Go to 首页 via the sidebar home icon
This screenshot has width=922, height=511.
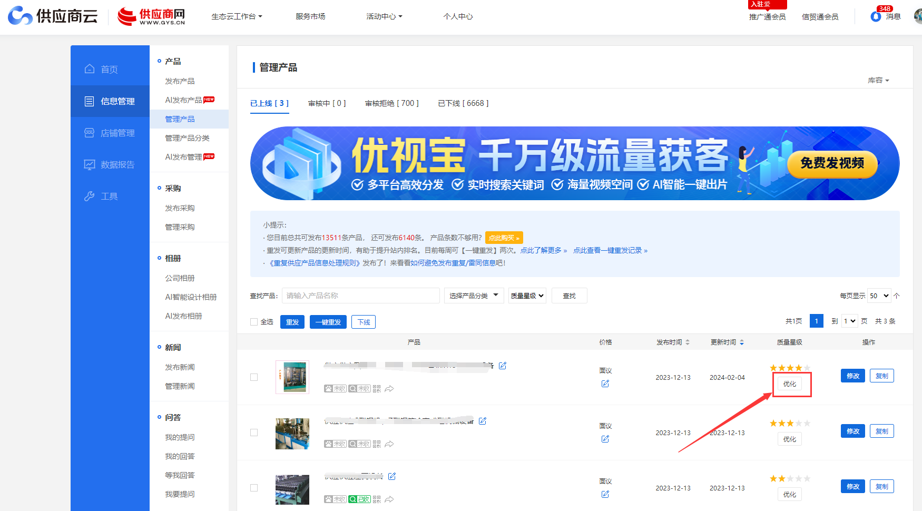[x=90, y=69]
